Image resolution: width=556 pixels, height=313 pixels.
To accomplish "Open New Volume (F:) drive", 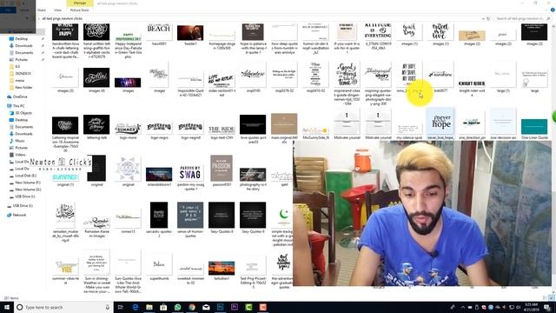I will click(28, 183).
